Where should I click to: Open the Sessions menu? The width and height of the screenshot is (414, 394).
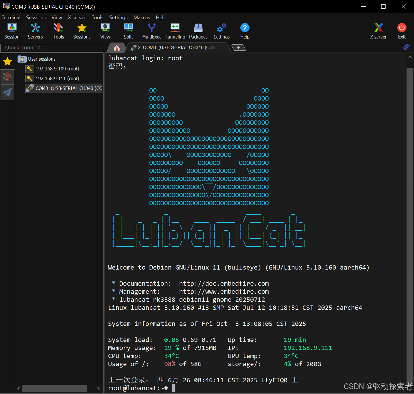[36, 18]
